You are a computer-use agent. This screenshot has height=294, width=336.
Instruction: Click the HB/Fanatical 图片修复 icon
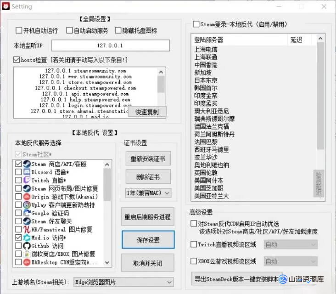click(27, 229)
